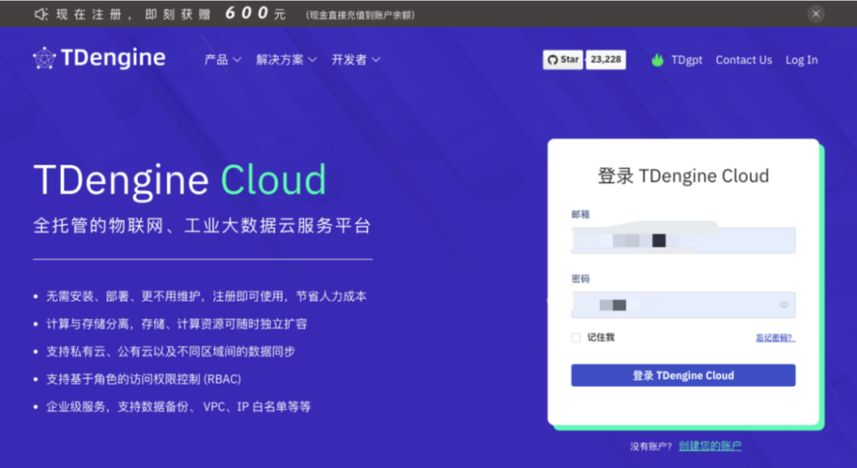Click the GitHub Star button
The height and width of the screenshot is (468, 857).
click(563, 59)
